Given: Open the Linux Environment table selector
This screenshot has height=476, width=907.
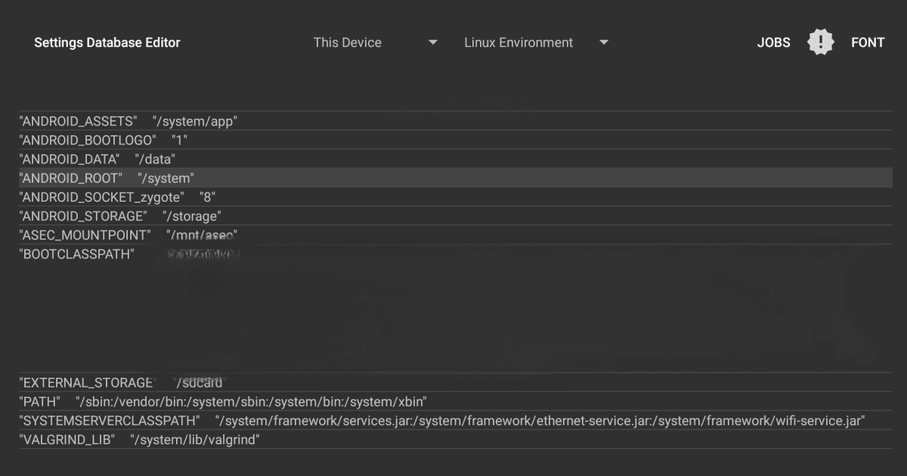Looking at the screenshot, I should pos(517,42).
